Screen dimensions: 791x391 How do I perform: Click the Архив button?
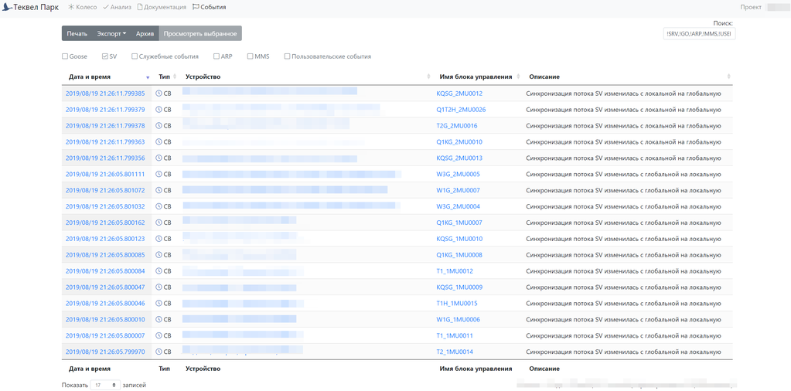click(x=145, y=34)
